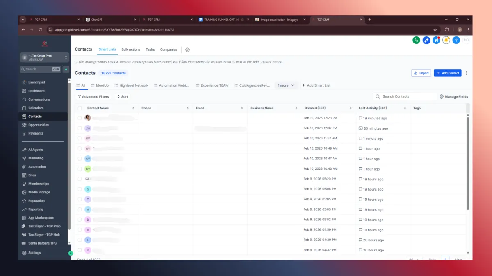
Task: Open Settings at the sidebar bottom
Action: tap(34, 253)
